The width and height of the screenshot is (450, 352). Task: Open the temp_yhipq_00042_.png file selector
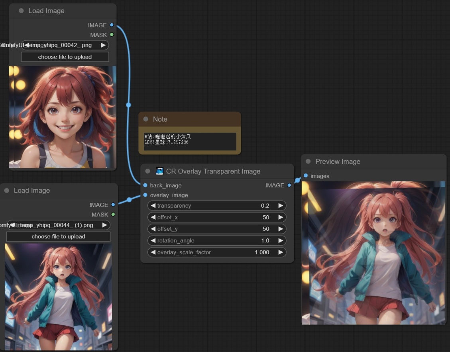(x=64, y=45)
